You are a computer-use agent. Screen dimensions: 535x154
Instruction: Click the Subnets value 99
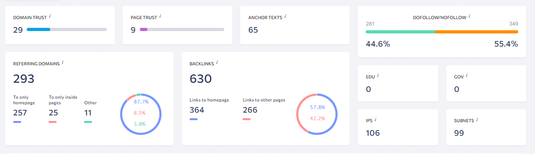(x=459, y=133)
